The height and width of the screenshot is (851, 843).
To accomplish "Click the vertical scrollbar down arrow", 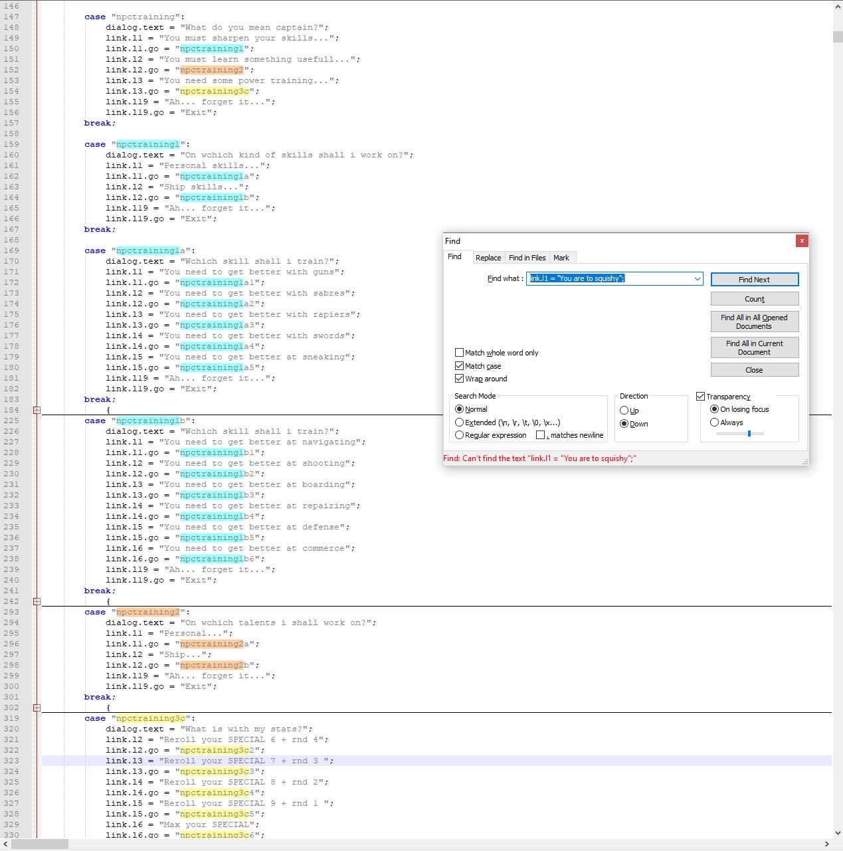I will [x=838, y=833].
